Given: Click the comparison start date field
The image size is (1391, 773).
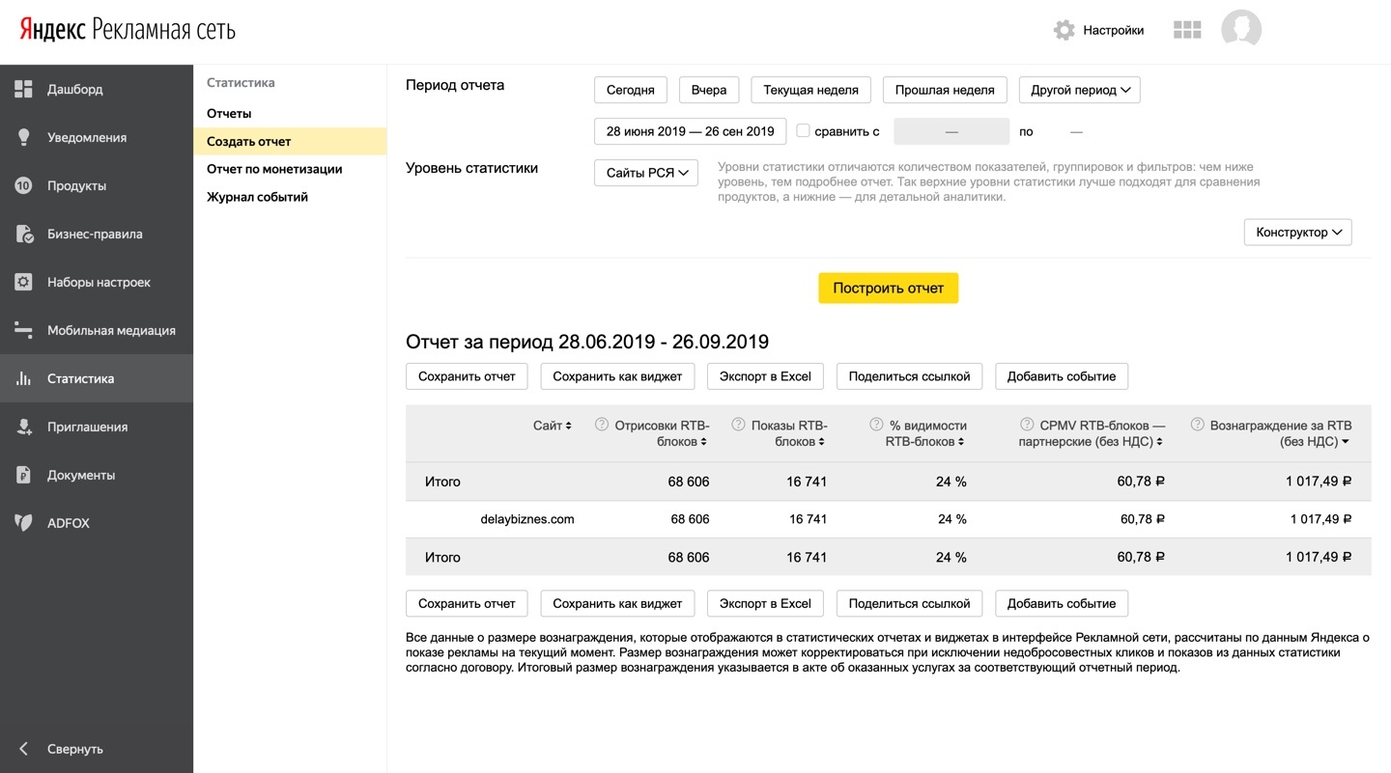Looking at the screenshot, I should [951, 131].
